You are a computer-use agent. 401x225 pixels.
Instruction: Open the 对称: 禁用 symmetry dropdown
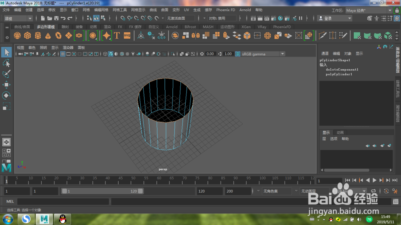point(222,18)
